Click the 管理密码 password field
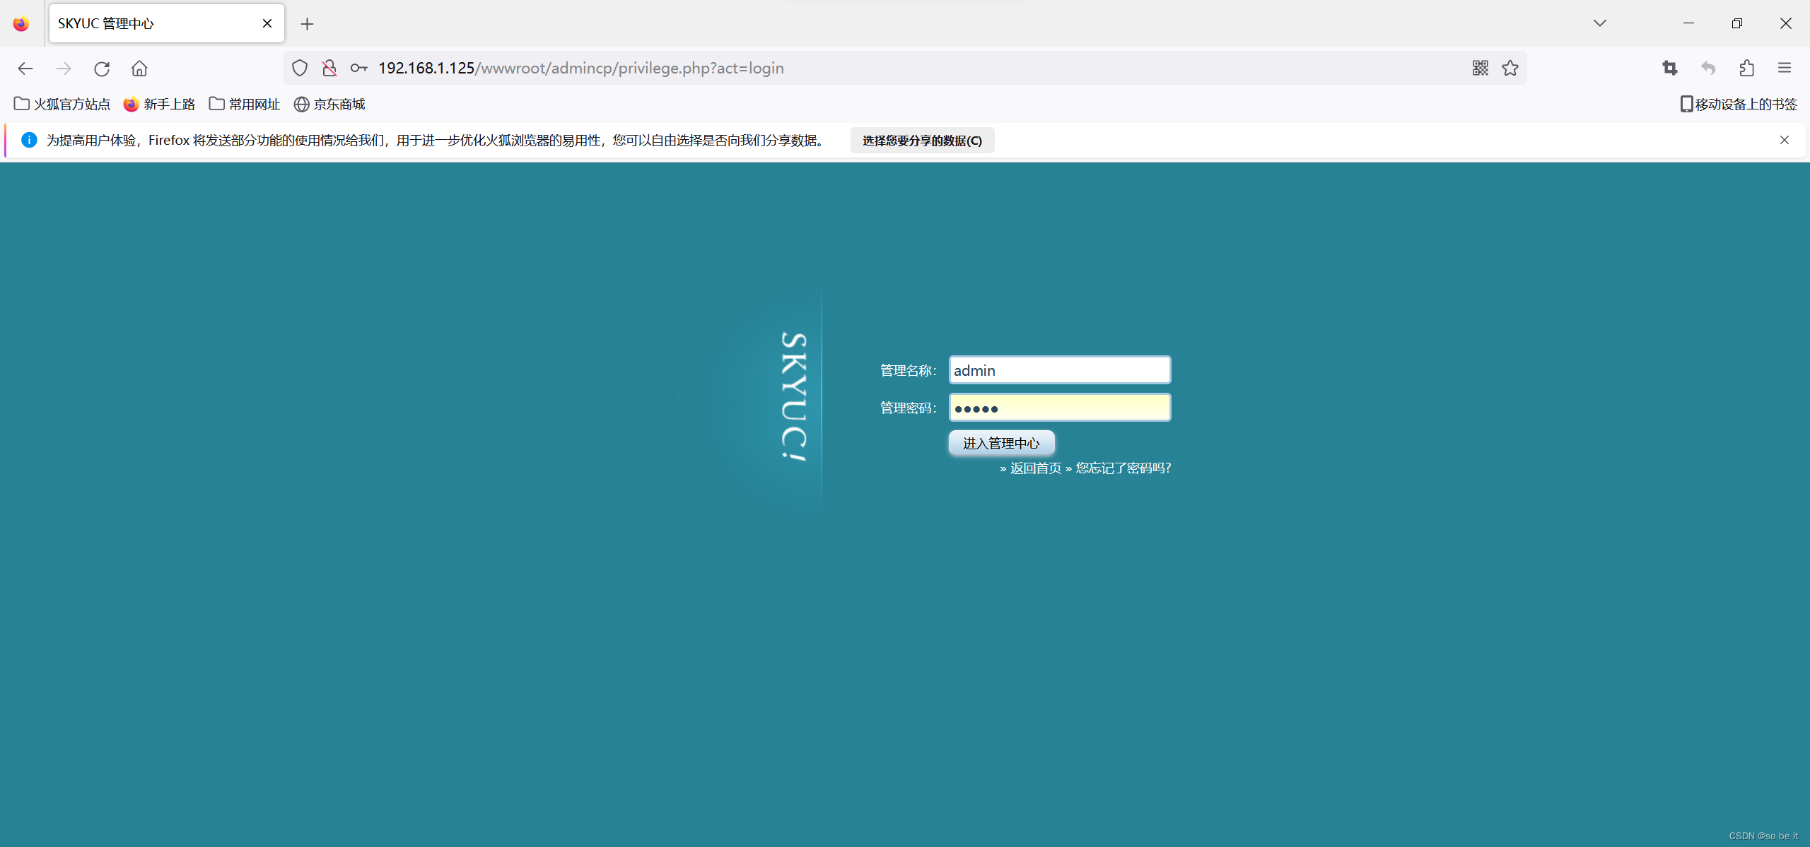Image resolution: width=1810 pixels, height=847 pixels. (x=1059, y=408)
